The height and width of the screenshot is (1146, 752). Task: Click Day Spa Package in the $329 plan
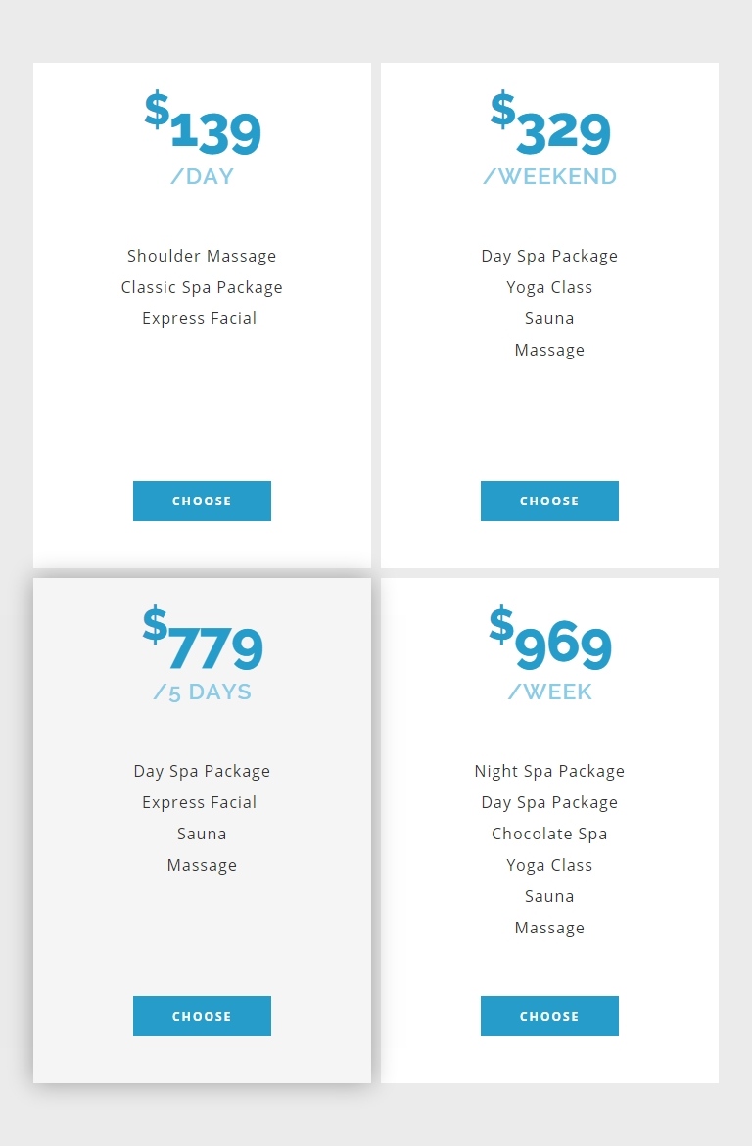coord(549,256)
